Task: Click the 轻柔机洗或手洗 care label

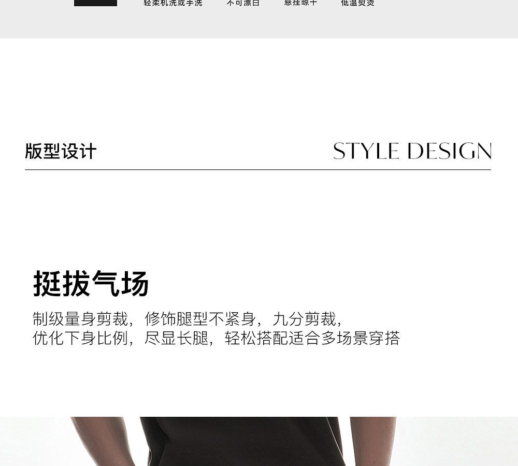Action: (173, 3)
